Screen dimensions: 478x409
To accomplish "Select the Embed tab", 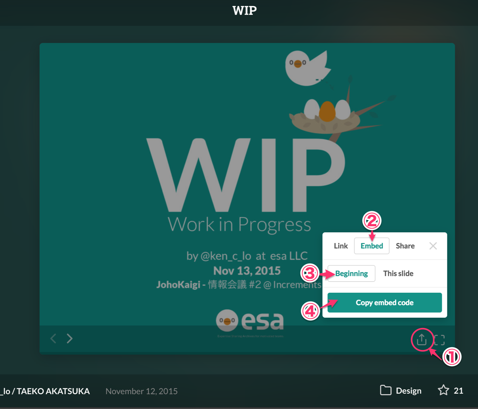I will tap(372, 246).
